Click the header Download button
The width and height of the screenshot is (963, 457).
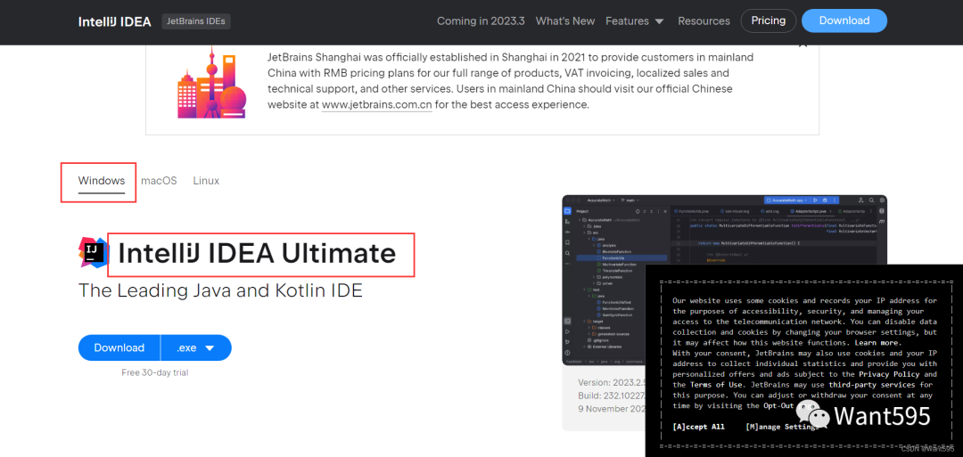(x=844, y=20)
